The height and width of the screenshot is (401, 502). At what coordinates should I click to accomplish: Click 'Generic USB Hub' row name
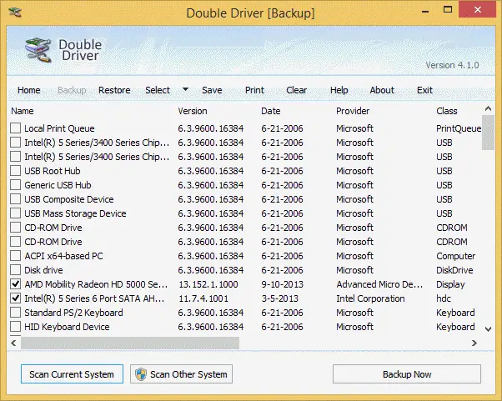[58, 185]
